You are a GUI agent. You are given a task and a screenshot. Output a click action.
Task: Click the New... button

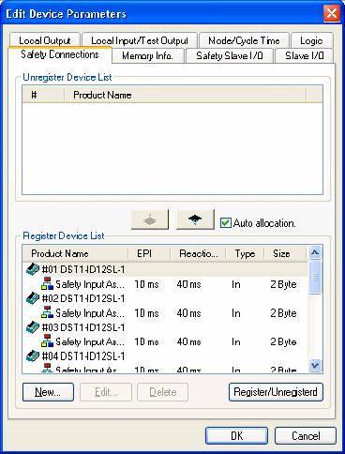click(x=48, y=392)
